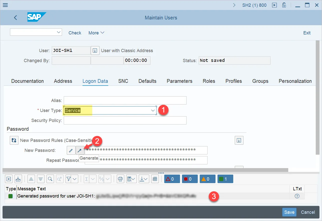The width and height of the screenshot is (322, 221).
Task: Sort messages in ascending order
Action: pos(31,179)
